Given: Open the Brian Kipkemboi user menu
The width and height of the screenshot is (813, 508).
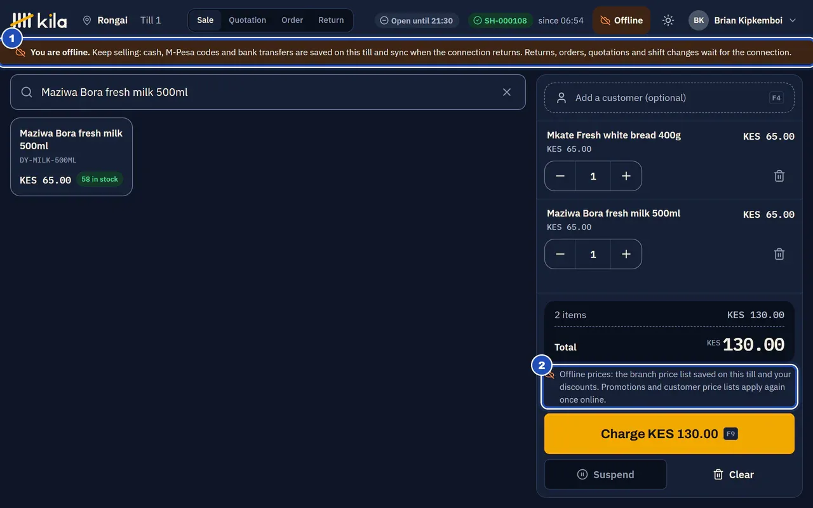Looking at the screenshot, I should 742,20.
